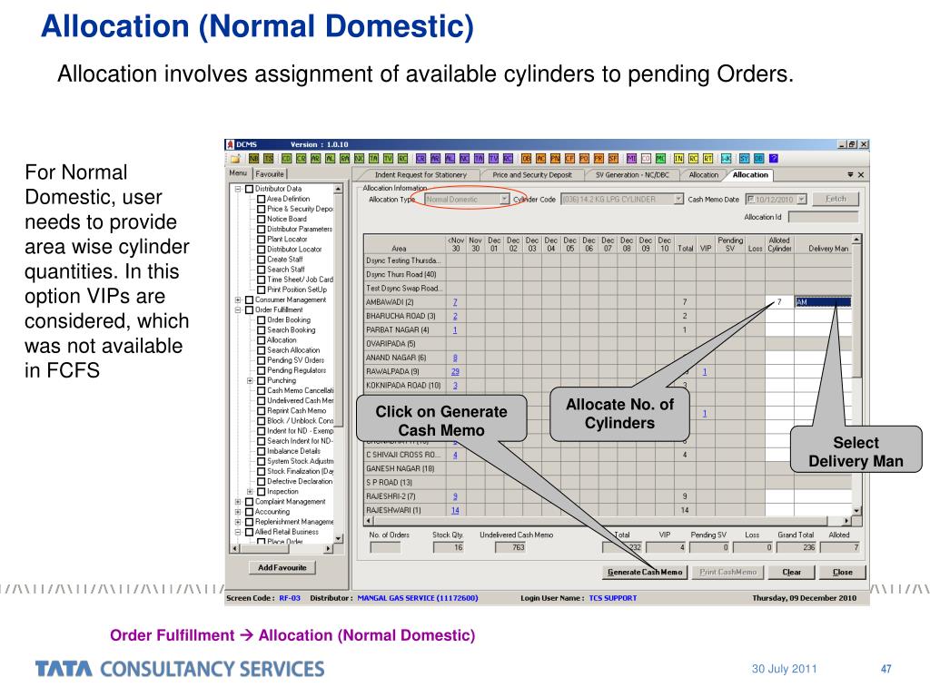
Task: Collapse the Distributor Data tree node
Action: (239, 189)
